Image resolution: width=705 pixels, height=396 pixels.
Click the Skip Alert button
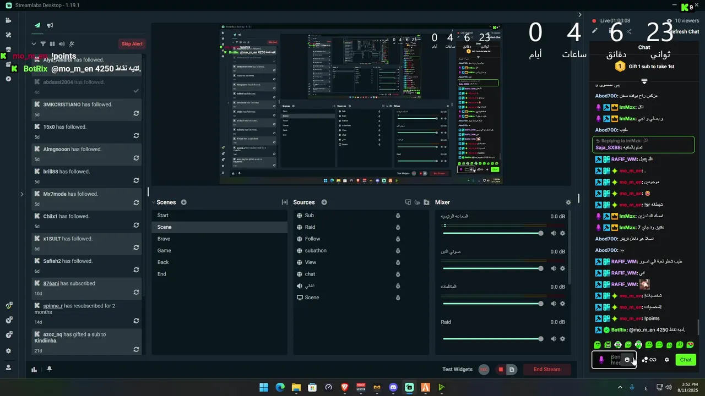click(x=132, y=44)
